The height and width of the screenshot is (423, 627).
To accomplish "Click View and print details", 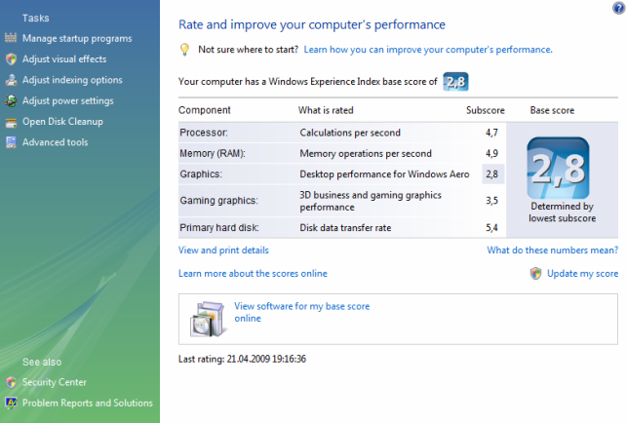I will [x=223, y=250].
